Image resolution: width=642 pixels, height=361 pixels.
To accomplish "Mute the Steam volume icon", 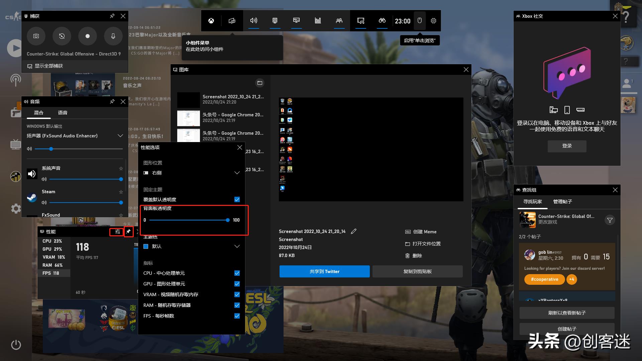I will point(44,203).
